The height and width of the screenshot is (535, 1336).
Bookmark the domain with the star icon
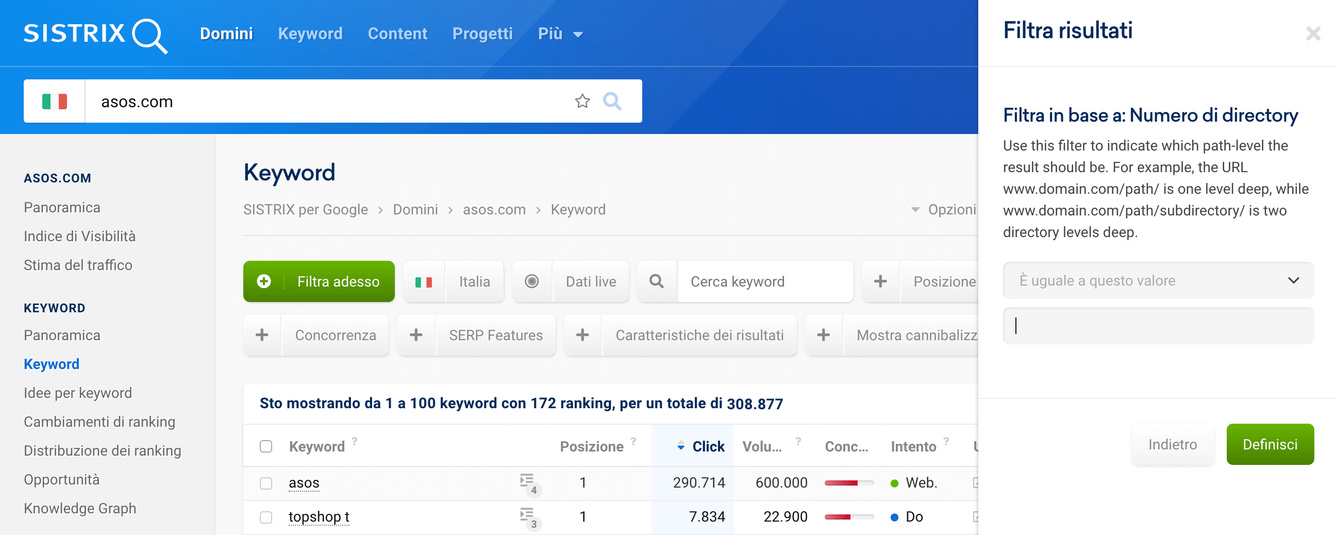tap(582, 101)
